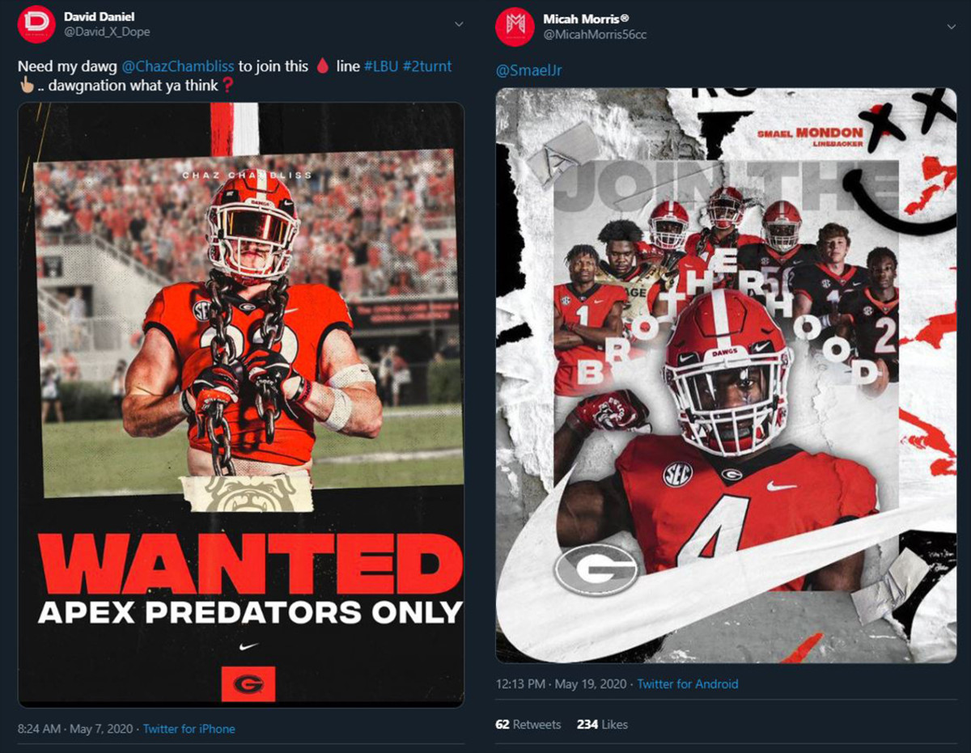Open the #LBU hashtag

pos(381,66)
